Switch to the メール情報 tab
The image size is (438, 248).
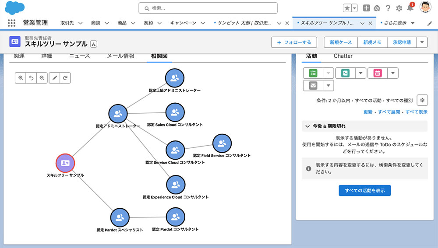tap(121, 56)
